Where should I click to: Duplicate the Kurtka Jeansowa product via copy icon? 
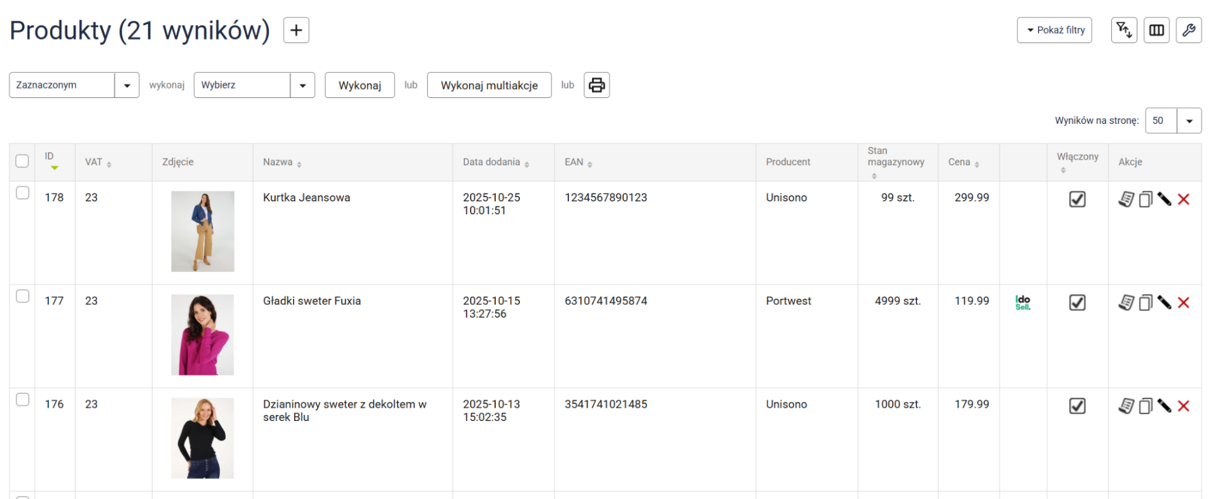[x=1145, y=200]
